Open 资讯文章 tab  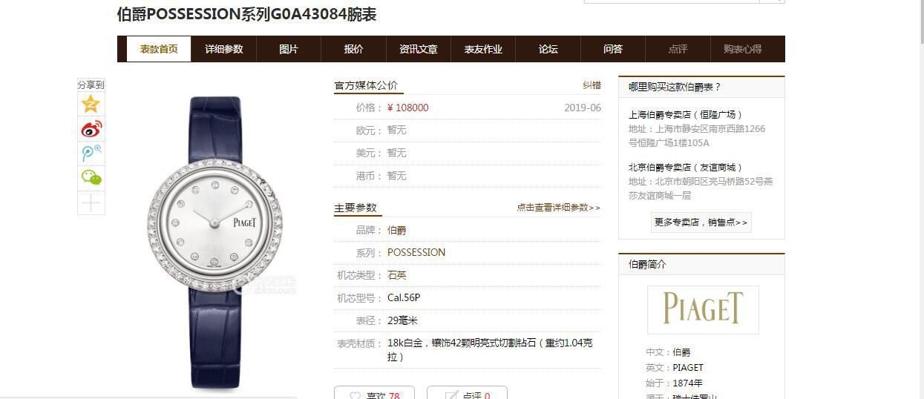pyautogui.click(x=419, y=49)
